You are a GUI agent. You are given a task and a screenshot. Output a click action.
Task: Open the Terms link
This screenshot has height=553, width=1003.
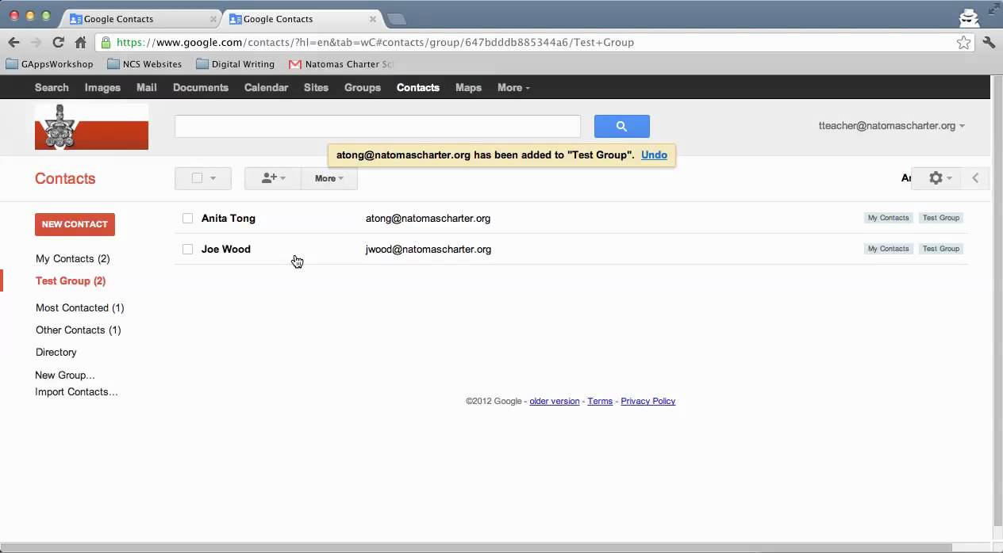[600, 401]
